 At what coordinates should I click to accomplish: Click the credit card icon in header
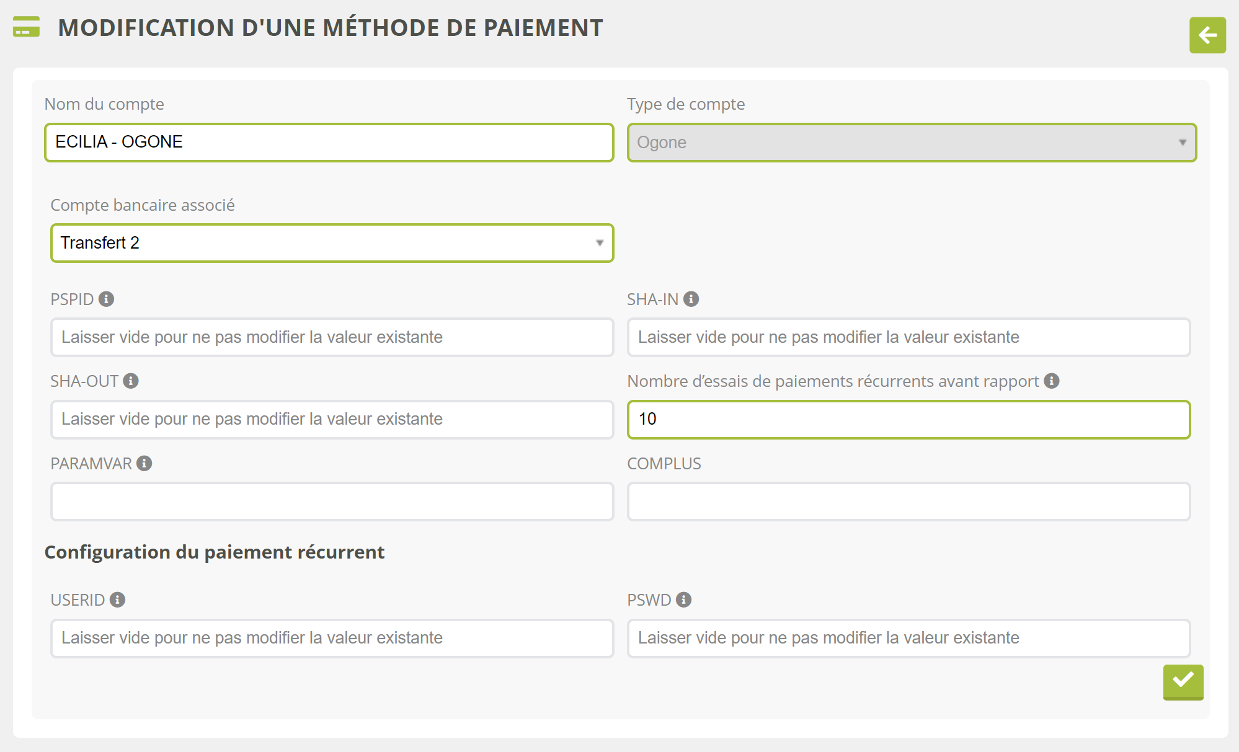pos(26,27)
